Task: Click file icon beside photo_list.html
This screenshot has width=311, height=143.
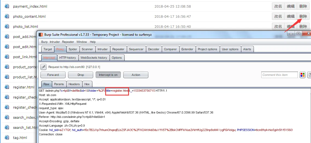Action: click(7, 26)
